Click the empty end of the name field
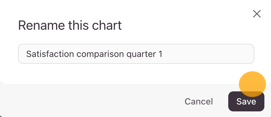The width and height of the screenshot is (271, 117). (207, 54)
